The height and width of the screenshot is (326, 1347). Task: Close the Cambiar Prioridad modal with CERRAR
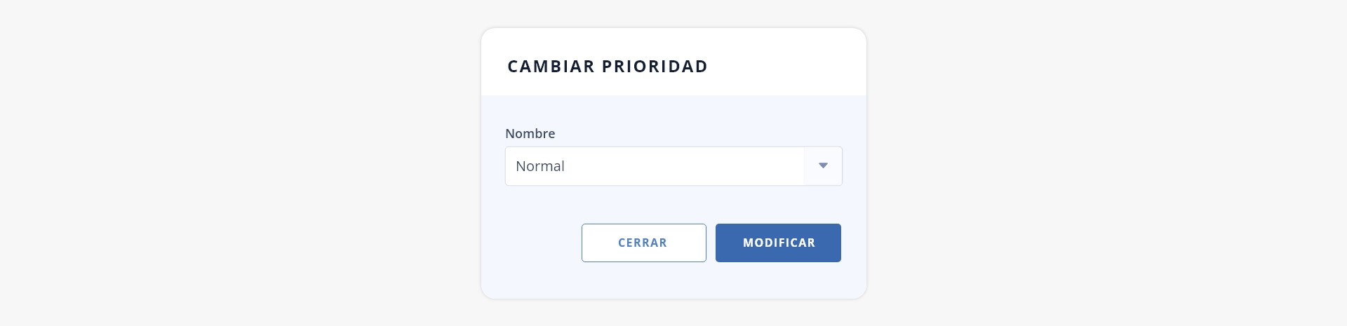tap(643, 243)
